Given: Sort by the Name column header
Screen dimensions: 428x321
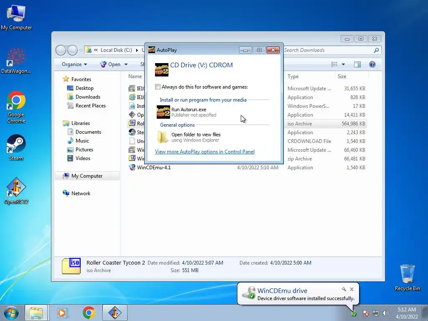Looking at the screenshot, I should [x=135, y=76].
